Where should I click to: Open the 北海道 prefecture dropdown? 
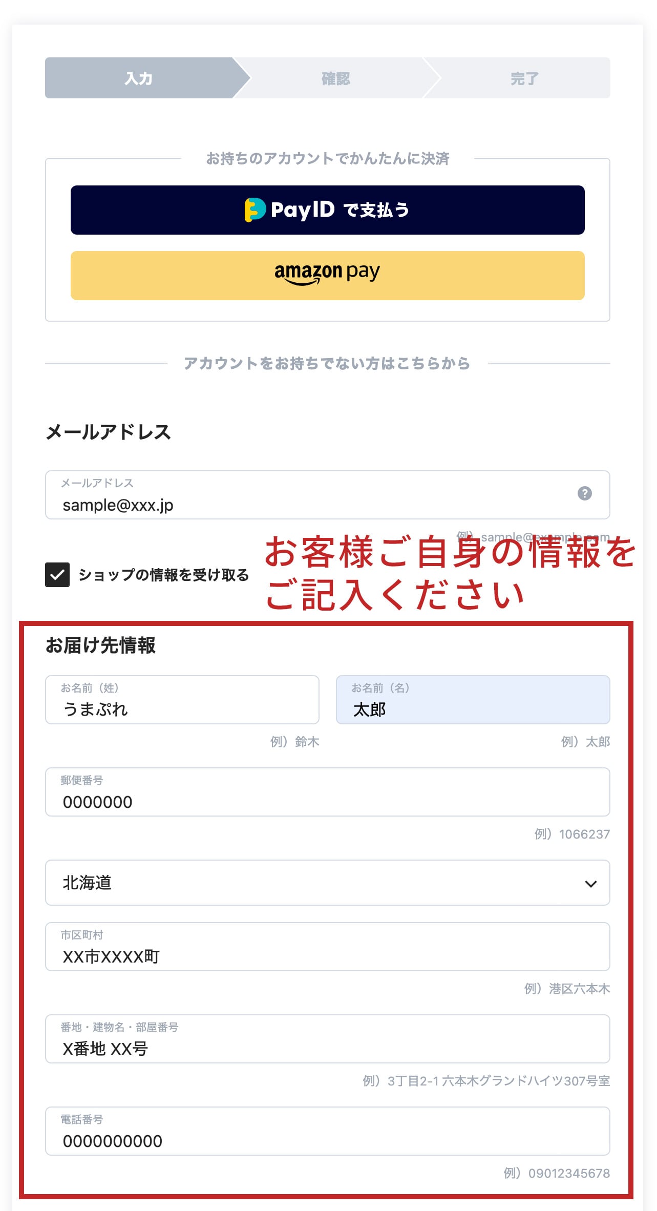tap(327, 883)
